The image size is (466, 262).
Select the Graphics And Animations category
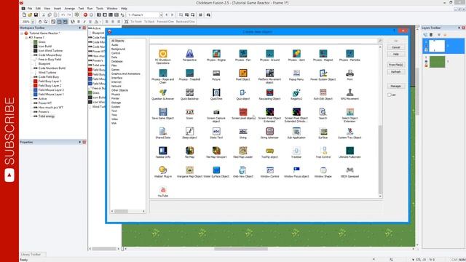click(126, 74)
